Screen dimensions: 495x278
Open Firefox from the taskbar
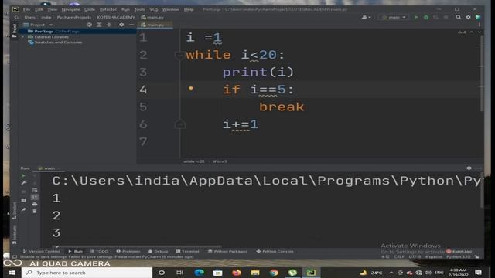tap(237, 273)
